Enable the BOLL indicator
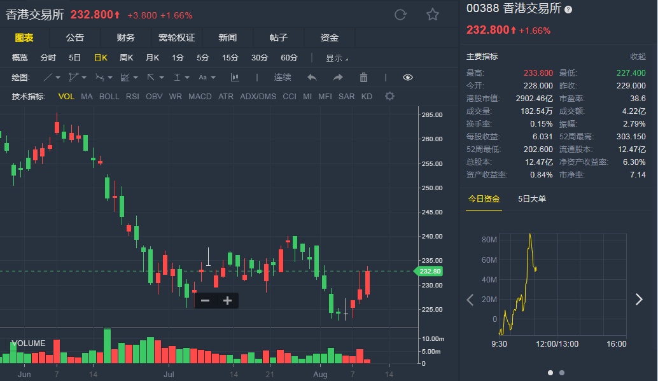The image size is (658, 381). point(109,97)
